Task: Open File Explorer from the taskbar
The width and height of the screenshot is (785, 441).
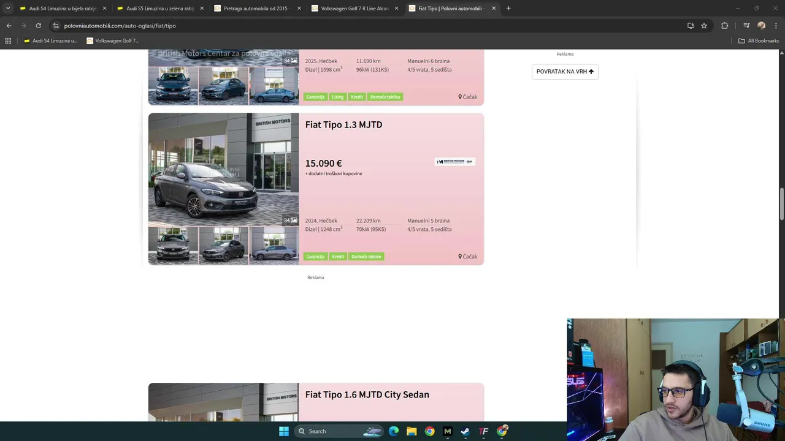Action: coord(412,431)
